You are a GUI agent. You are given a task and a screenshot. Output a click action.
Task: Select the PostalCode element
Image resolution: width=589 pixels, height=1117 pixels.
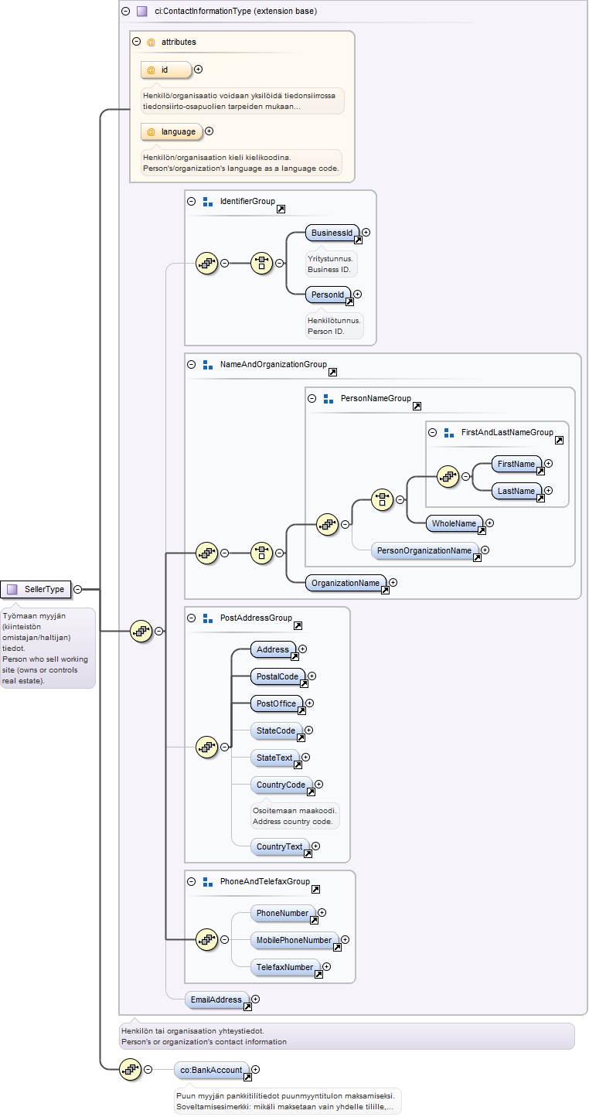click(277, 676)
